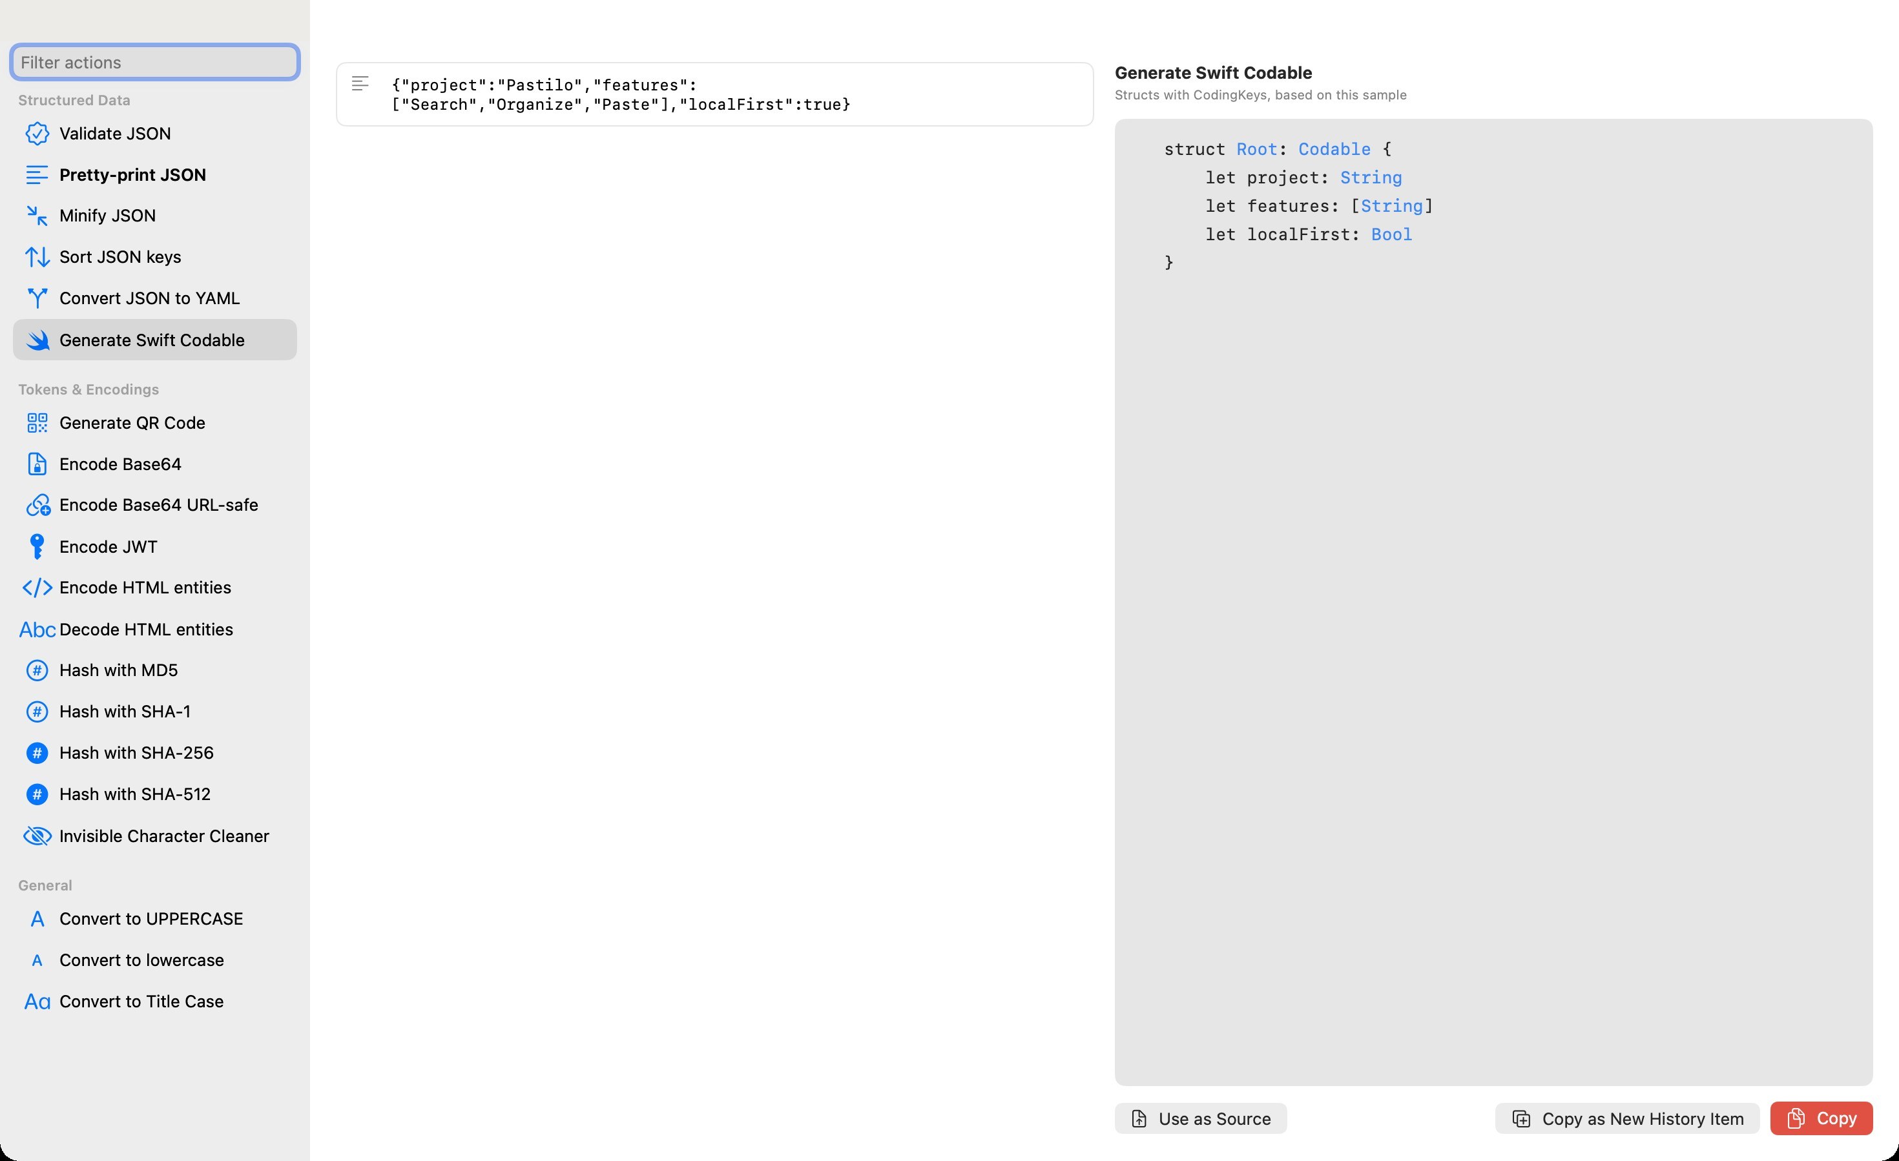
Task: Select Hash with MD5 action
Action: (x=155, y=670)
